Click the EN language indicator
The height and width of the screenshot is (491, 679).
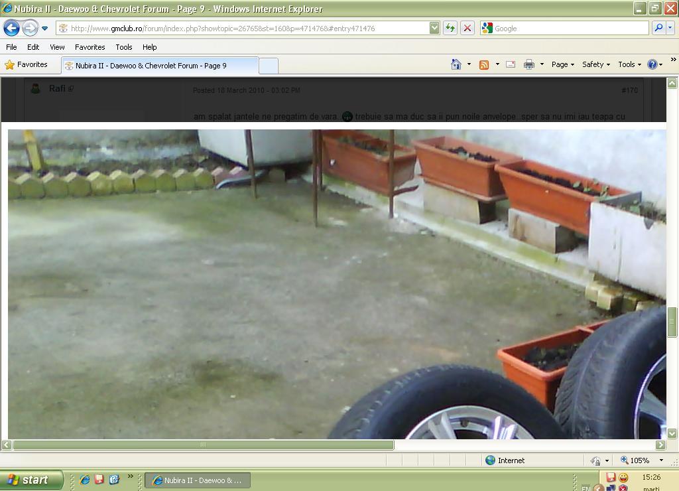coord(586,488)
